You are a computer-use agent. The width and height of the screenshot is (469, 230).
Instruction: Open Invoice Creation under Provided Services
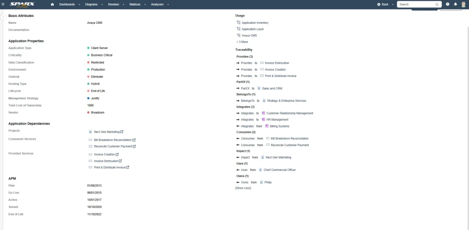[104, 154]
